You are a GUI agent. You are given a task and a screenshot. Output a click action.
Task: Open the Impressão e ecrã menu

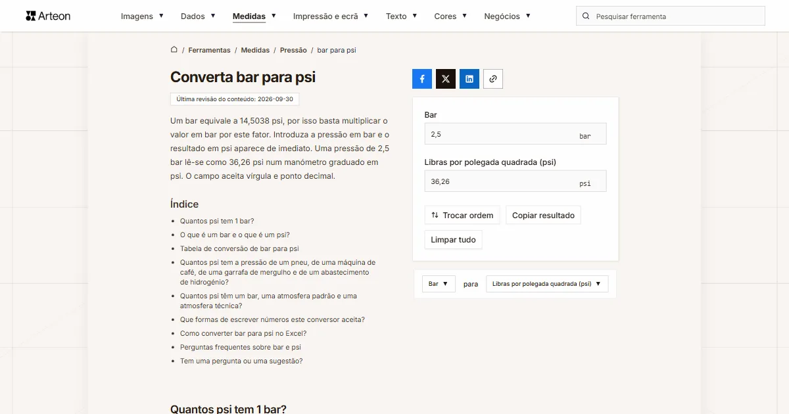(x=331, y=16)
